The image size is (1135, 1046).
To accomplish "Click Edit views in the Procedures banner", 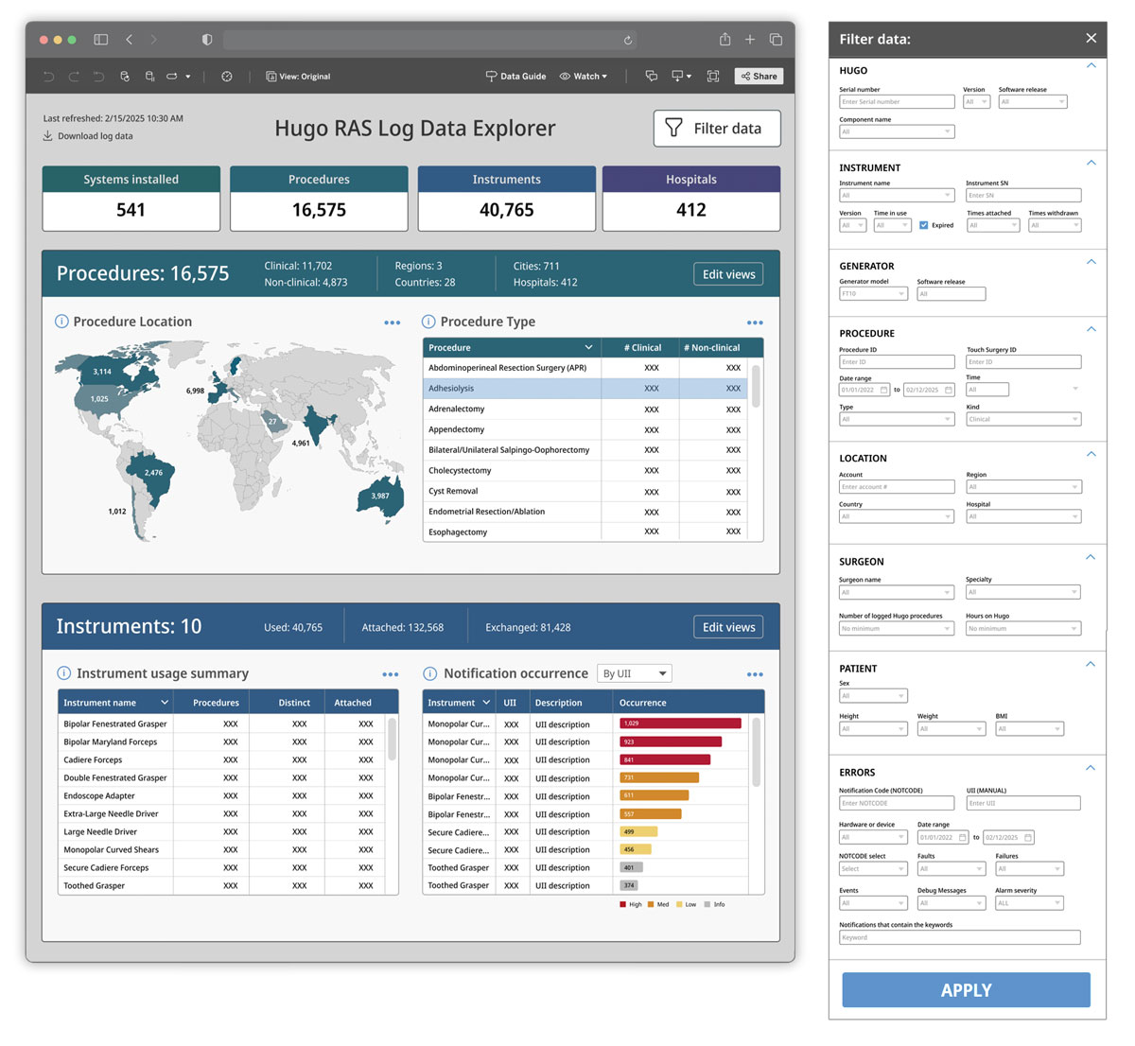I will 728,274.
